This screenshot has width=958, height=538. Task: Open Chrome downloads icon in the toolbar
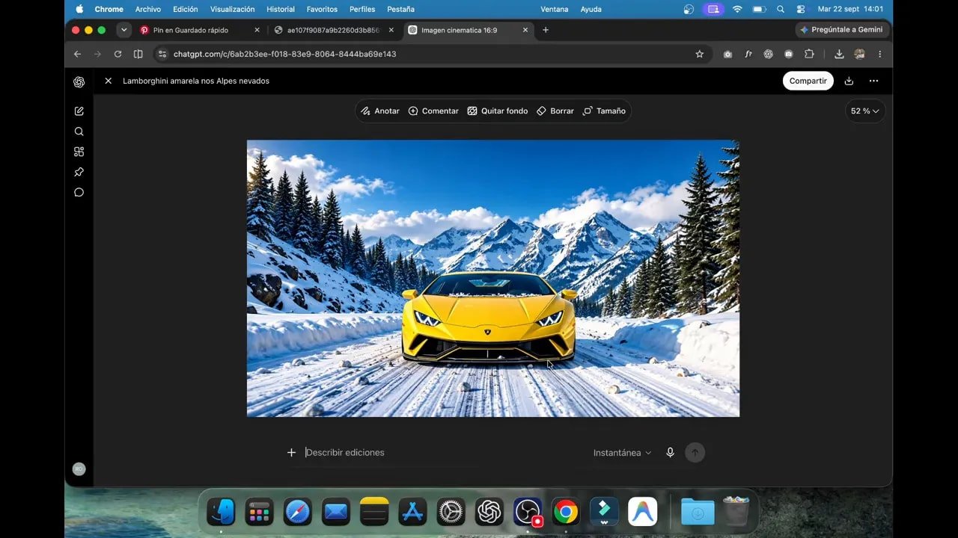click(839, 54)
